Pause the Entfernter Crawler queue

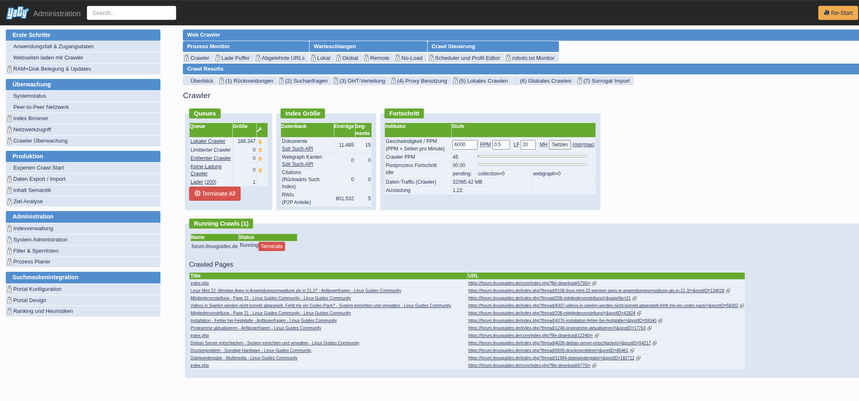(260, 159)
